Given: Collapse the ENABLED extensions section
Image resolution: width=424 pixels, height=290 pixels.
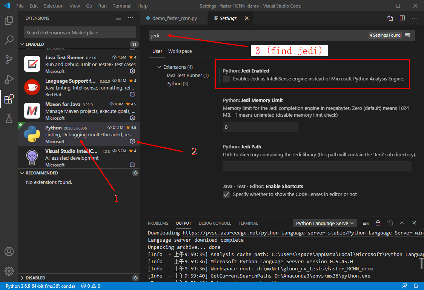Looking at the screenshot, I should tap(22, 44).
